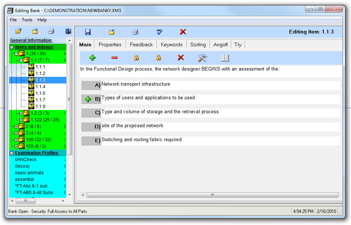
Task: Click the left panel vertical scrollbar down arrow
Action: pos(70,195)
